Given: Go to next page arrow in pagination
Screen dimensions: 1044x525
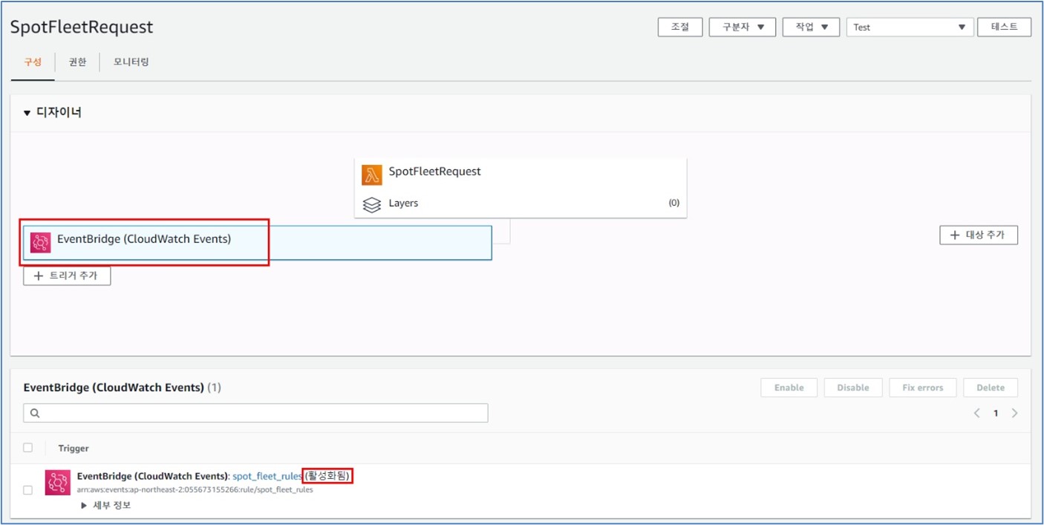Looking at the screenshot, I should [1014, 414].
